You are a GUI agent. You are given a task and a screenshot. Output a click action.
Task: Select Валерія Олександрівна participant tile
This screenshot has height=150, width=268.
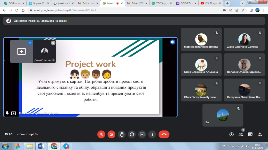[245, 65]
